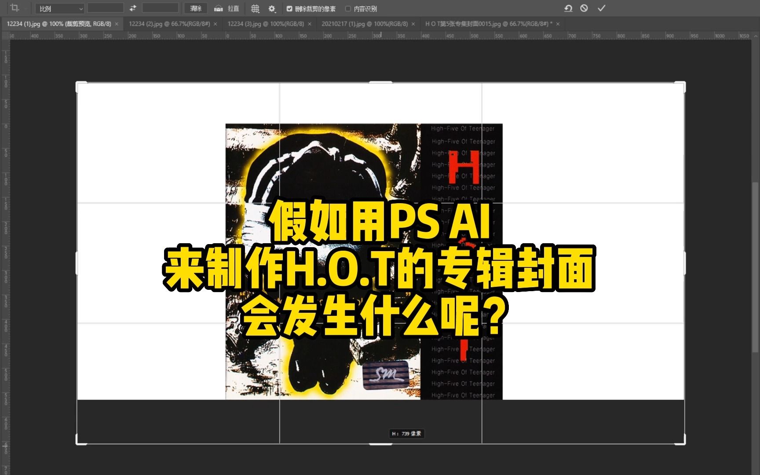Enable the 内容识别 checkbox

click(x=348, y=8)
